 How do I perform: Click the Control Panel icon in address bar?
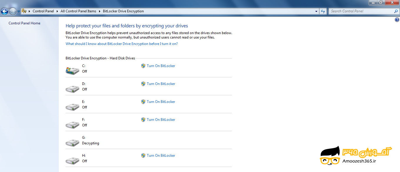(x=24, y=11)
